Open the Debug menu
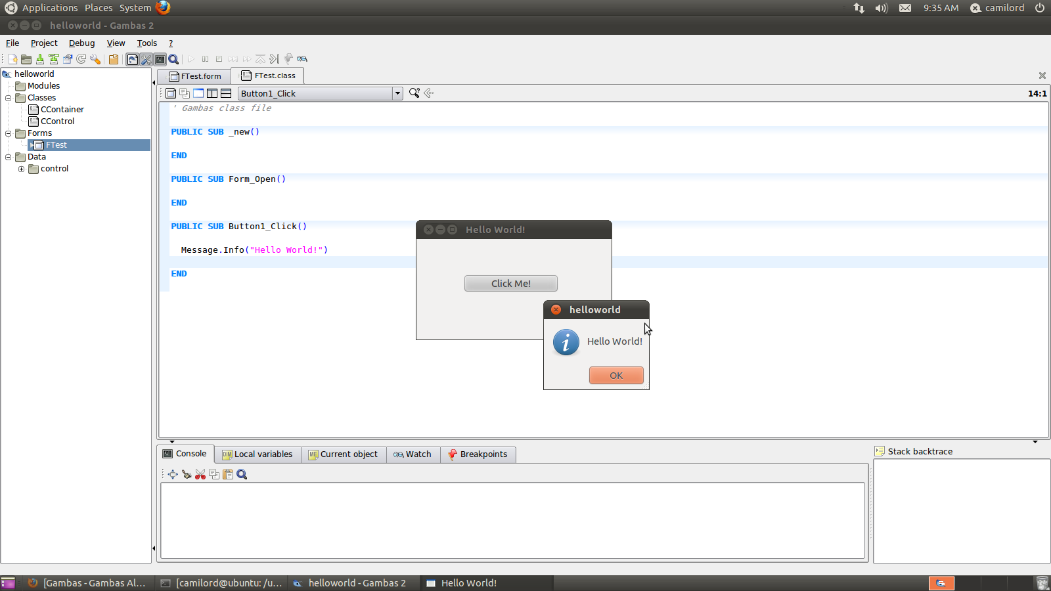 [x=82, y=43]
